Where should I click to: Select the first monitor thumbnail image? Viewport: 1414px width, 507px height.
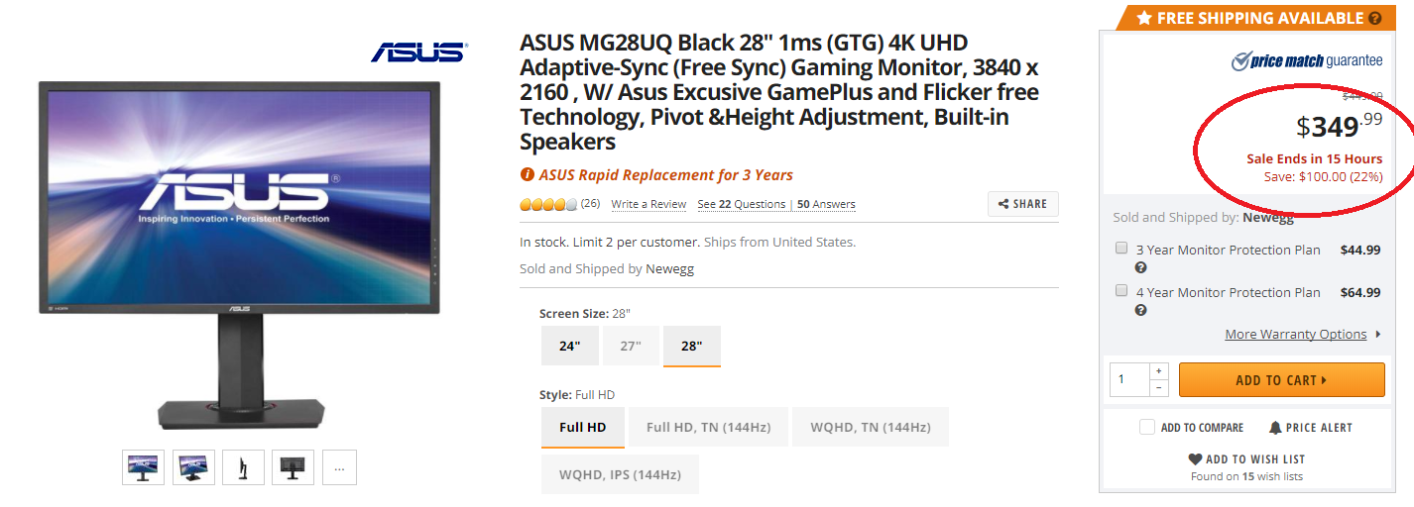143,467
